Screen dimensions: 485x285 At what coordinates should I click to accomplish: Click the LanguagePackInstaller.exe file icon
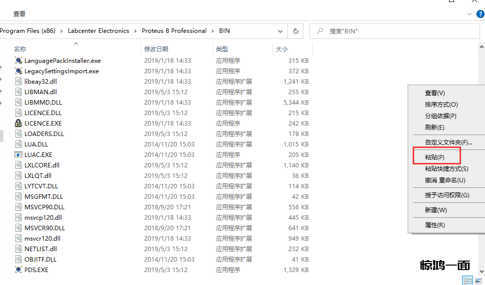click(x=18, y=60)
